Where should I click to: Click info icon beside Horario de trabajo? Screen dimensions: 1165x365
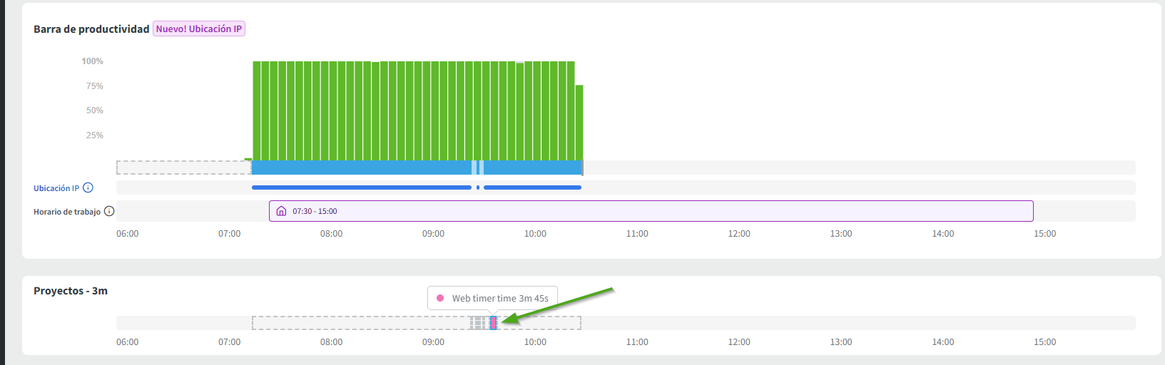(109, 212)
